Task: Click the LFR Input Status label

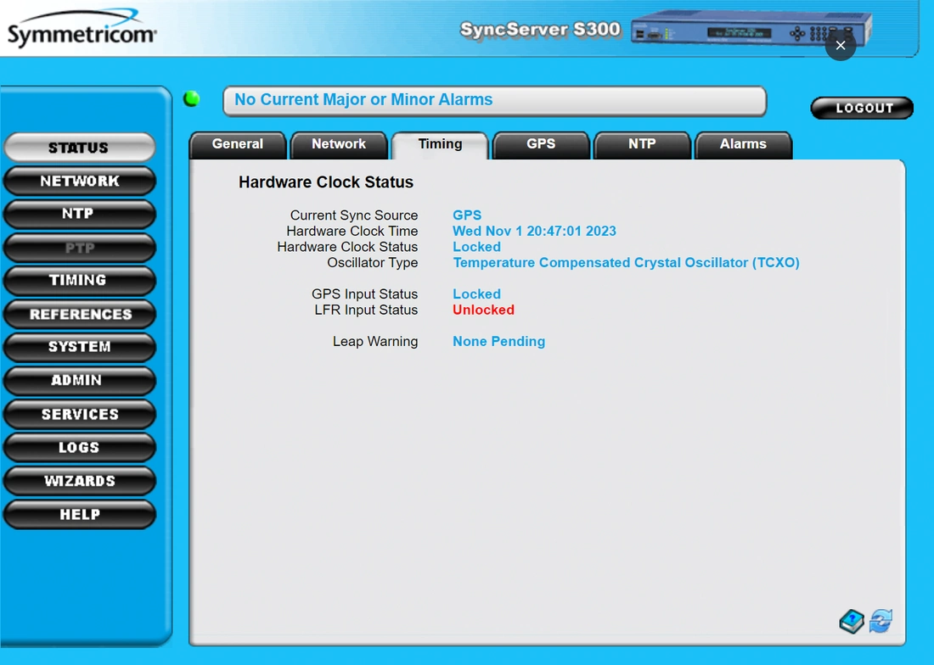Action: tap(366, 310)
